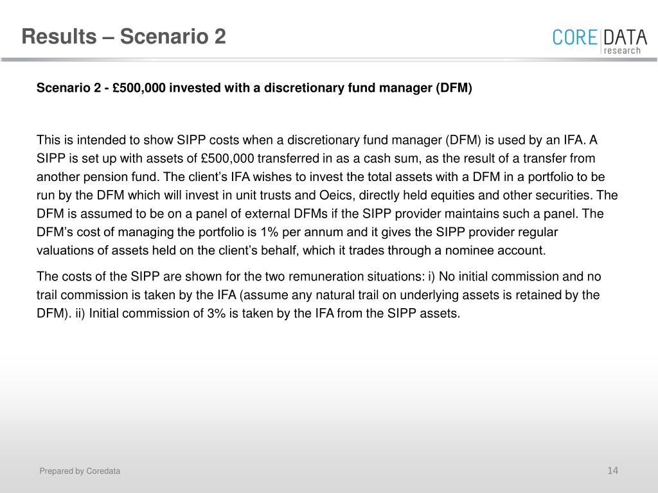Click the line starting another pension fund

pyautogui.click(x=321, y=177)
